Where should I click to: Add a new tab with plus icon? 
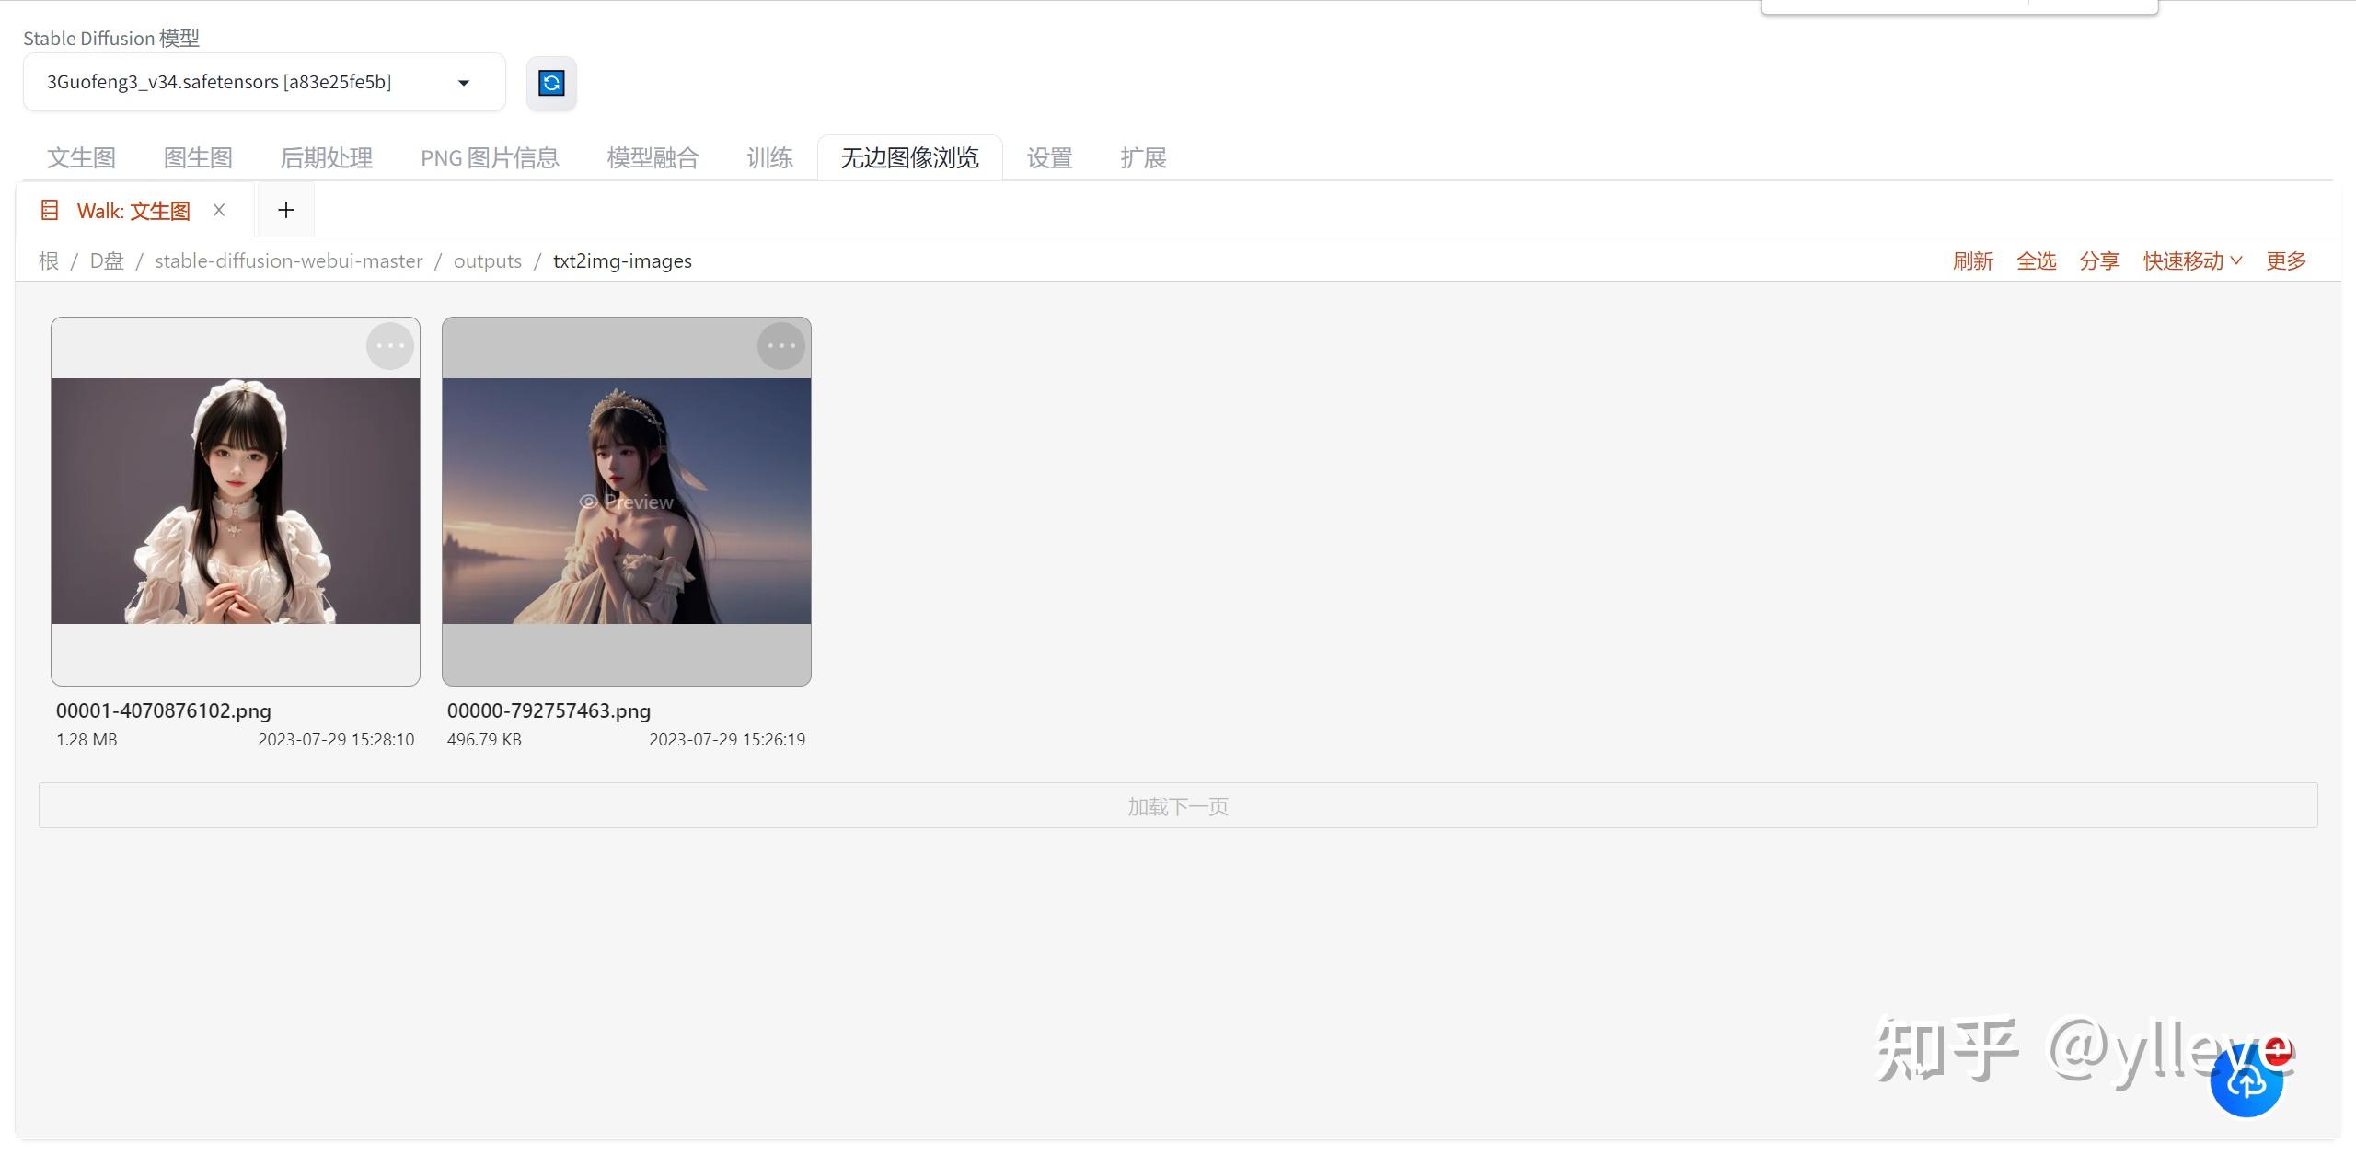[x=286, y=210]
